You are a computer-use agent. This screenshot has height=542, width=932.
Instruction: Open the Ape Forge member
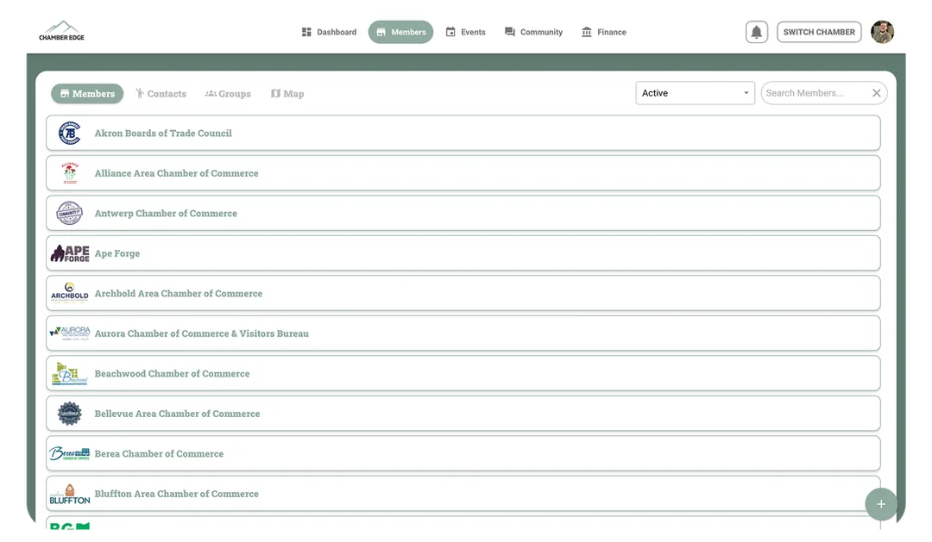pos(463,253)
